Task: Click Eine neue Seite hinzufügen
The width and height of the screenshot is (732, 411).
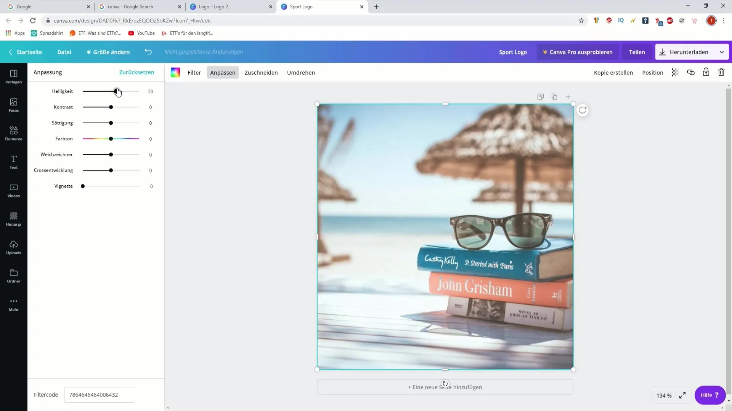Action: click(445, 387)
